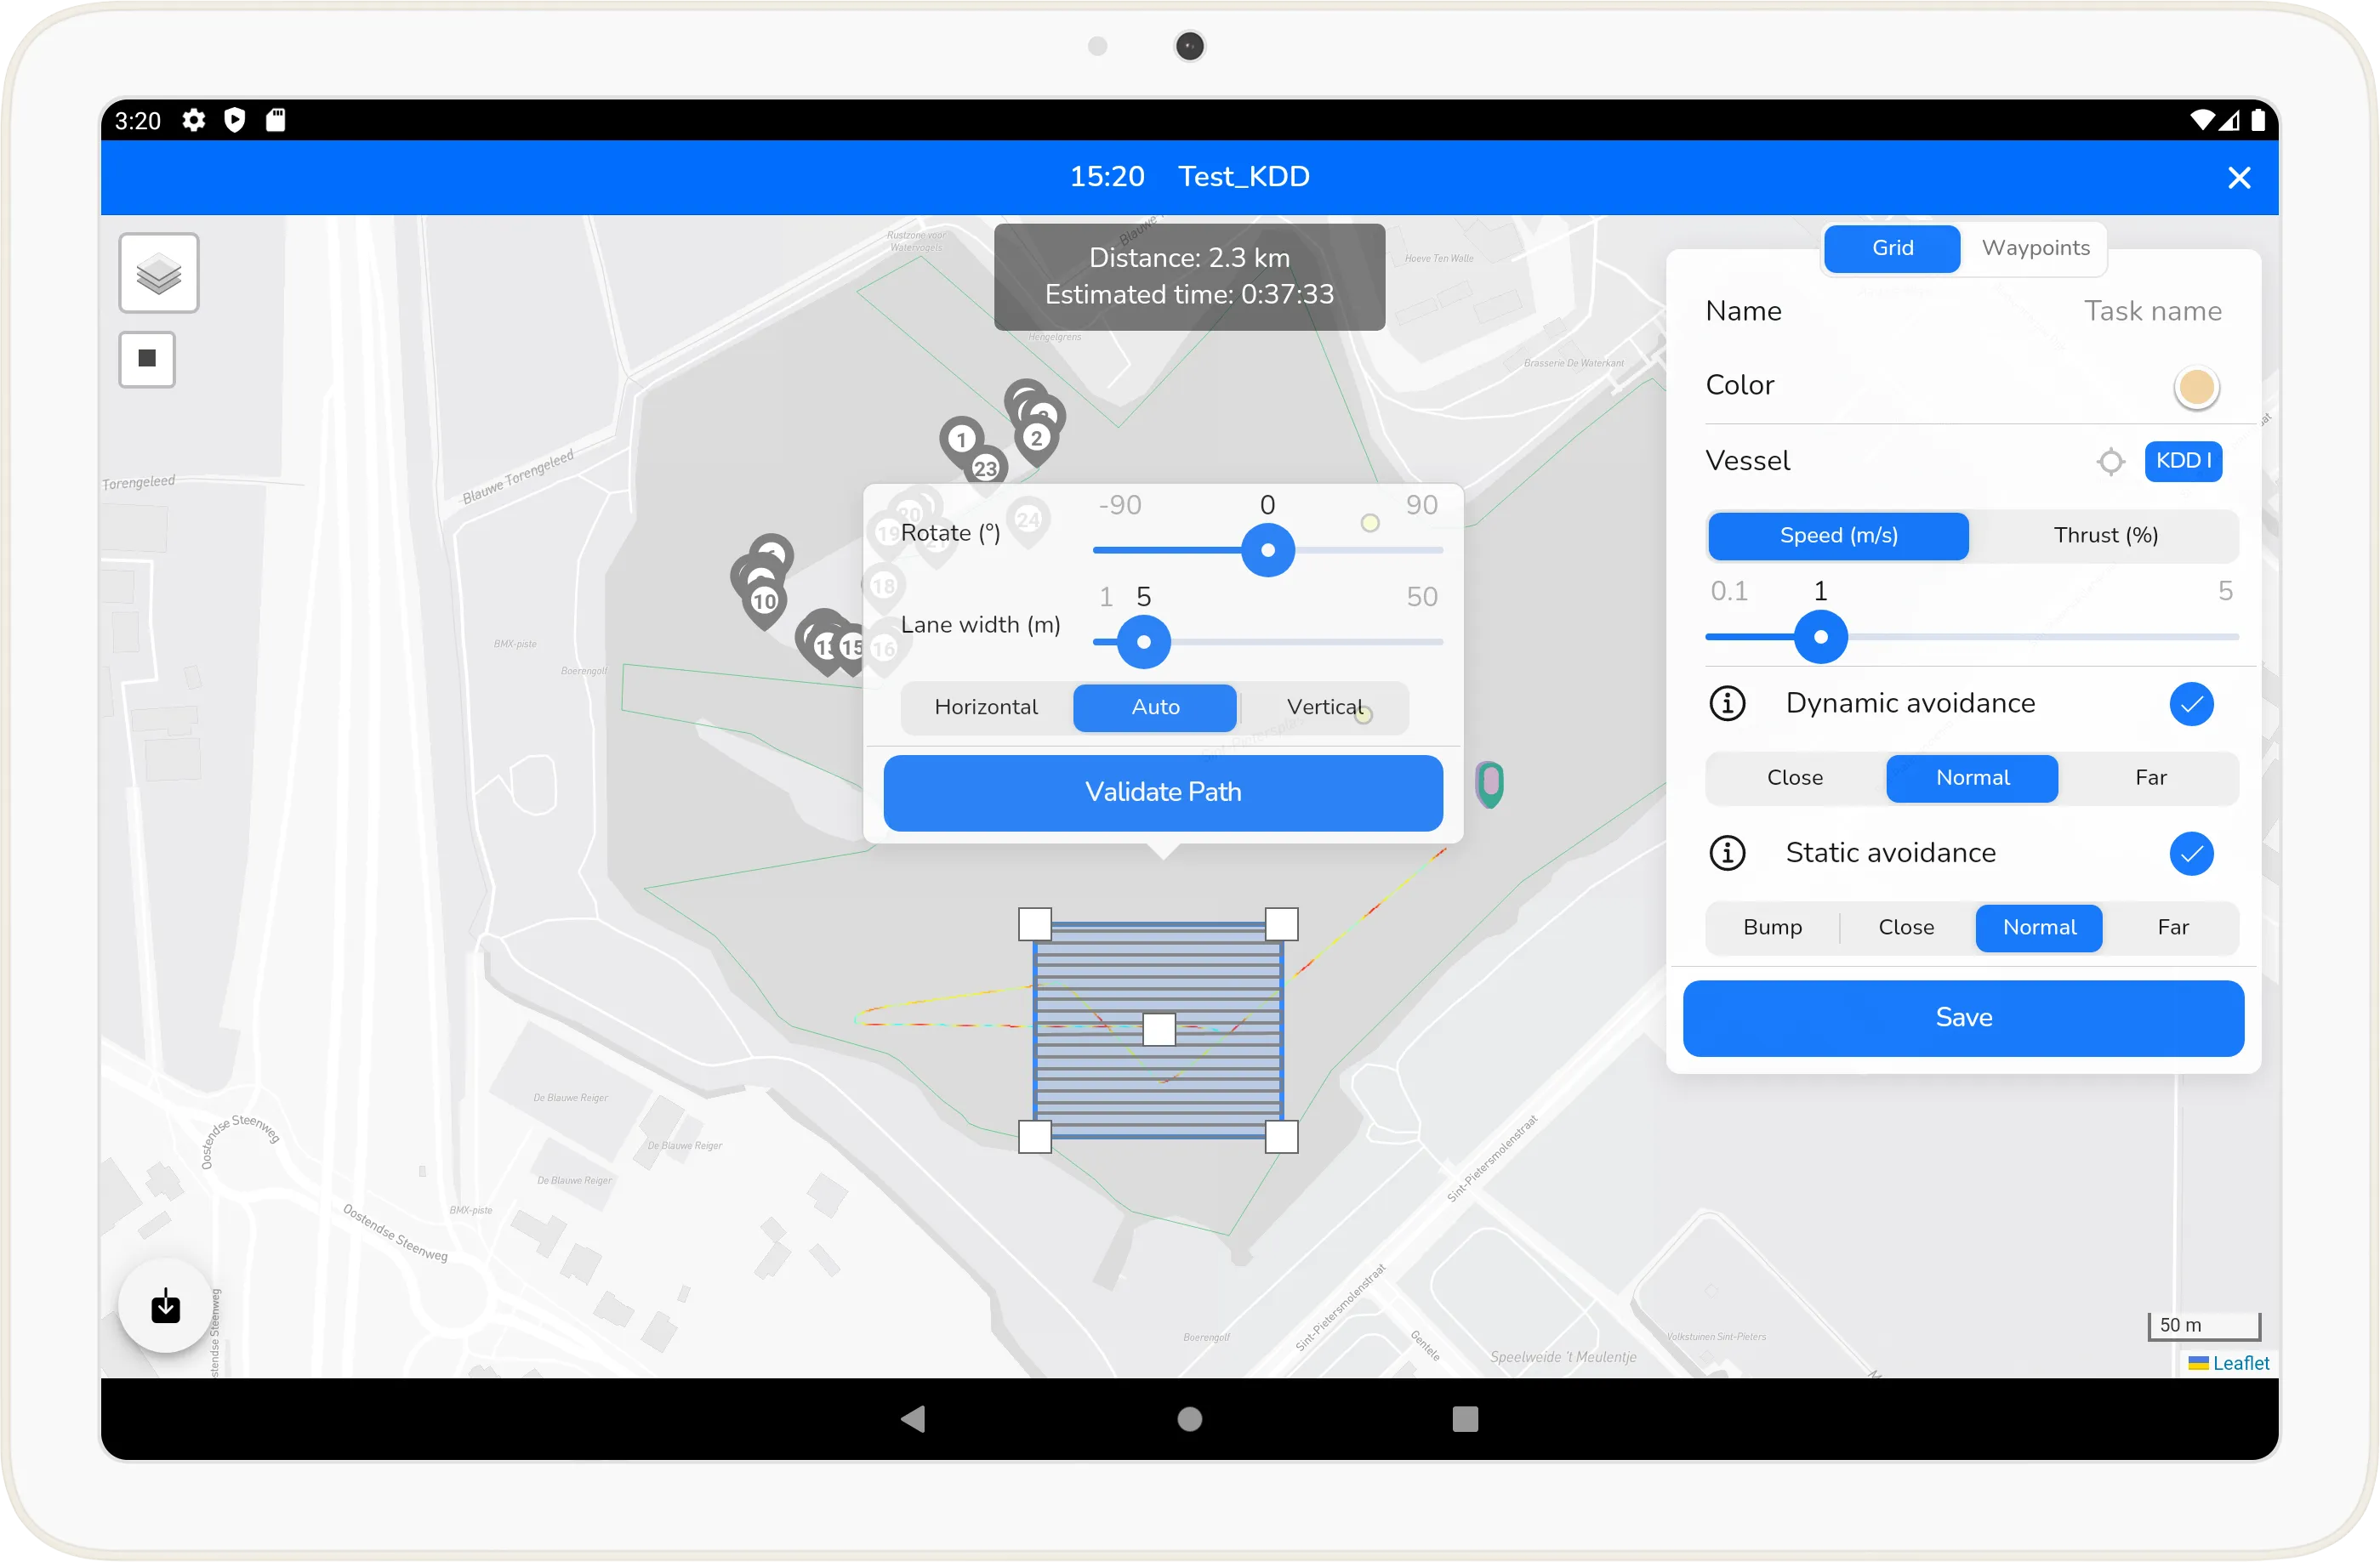Select Bump static avoidance option
The height and width of the screenshot is (1562, 2380).
(x=1772, y=928)
